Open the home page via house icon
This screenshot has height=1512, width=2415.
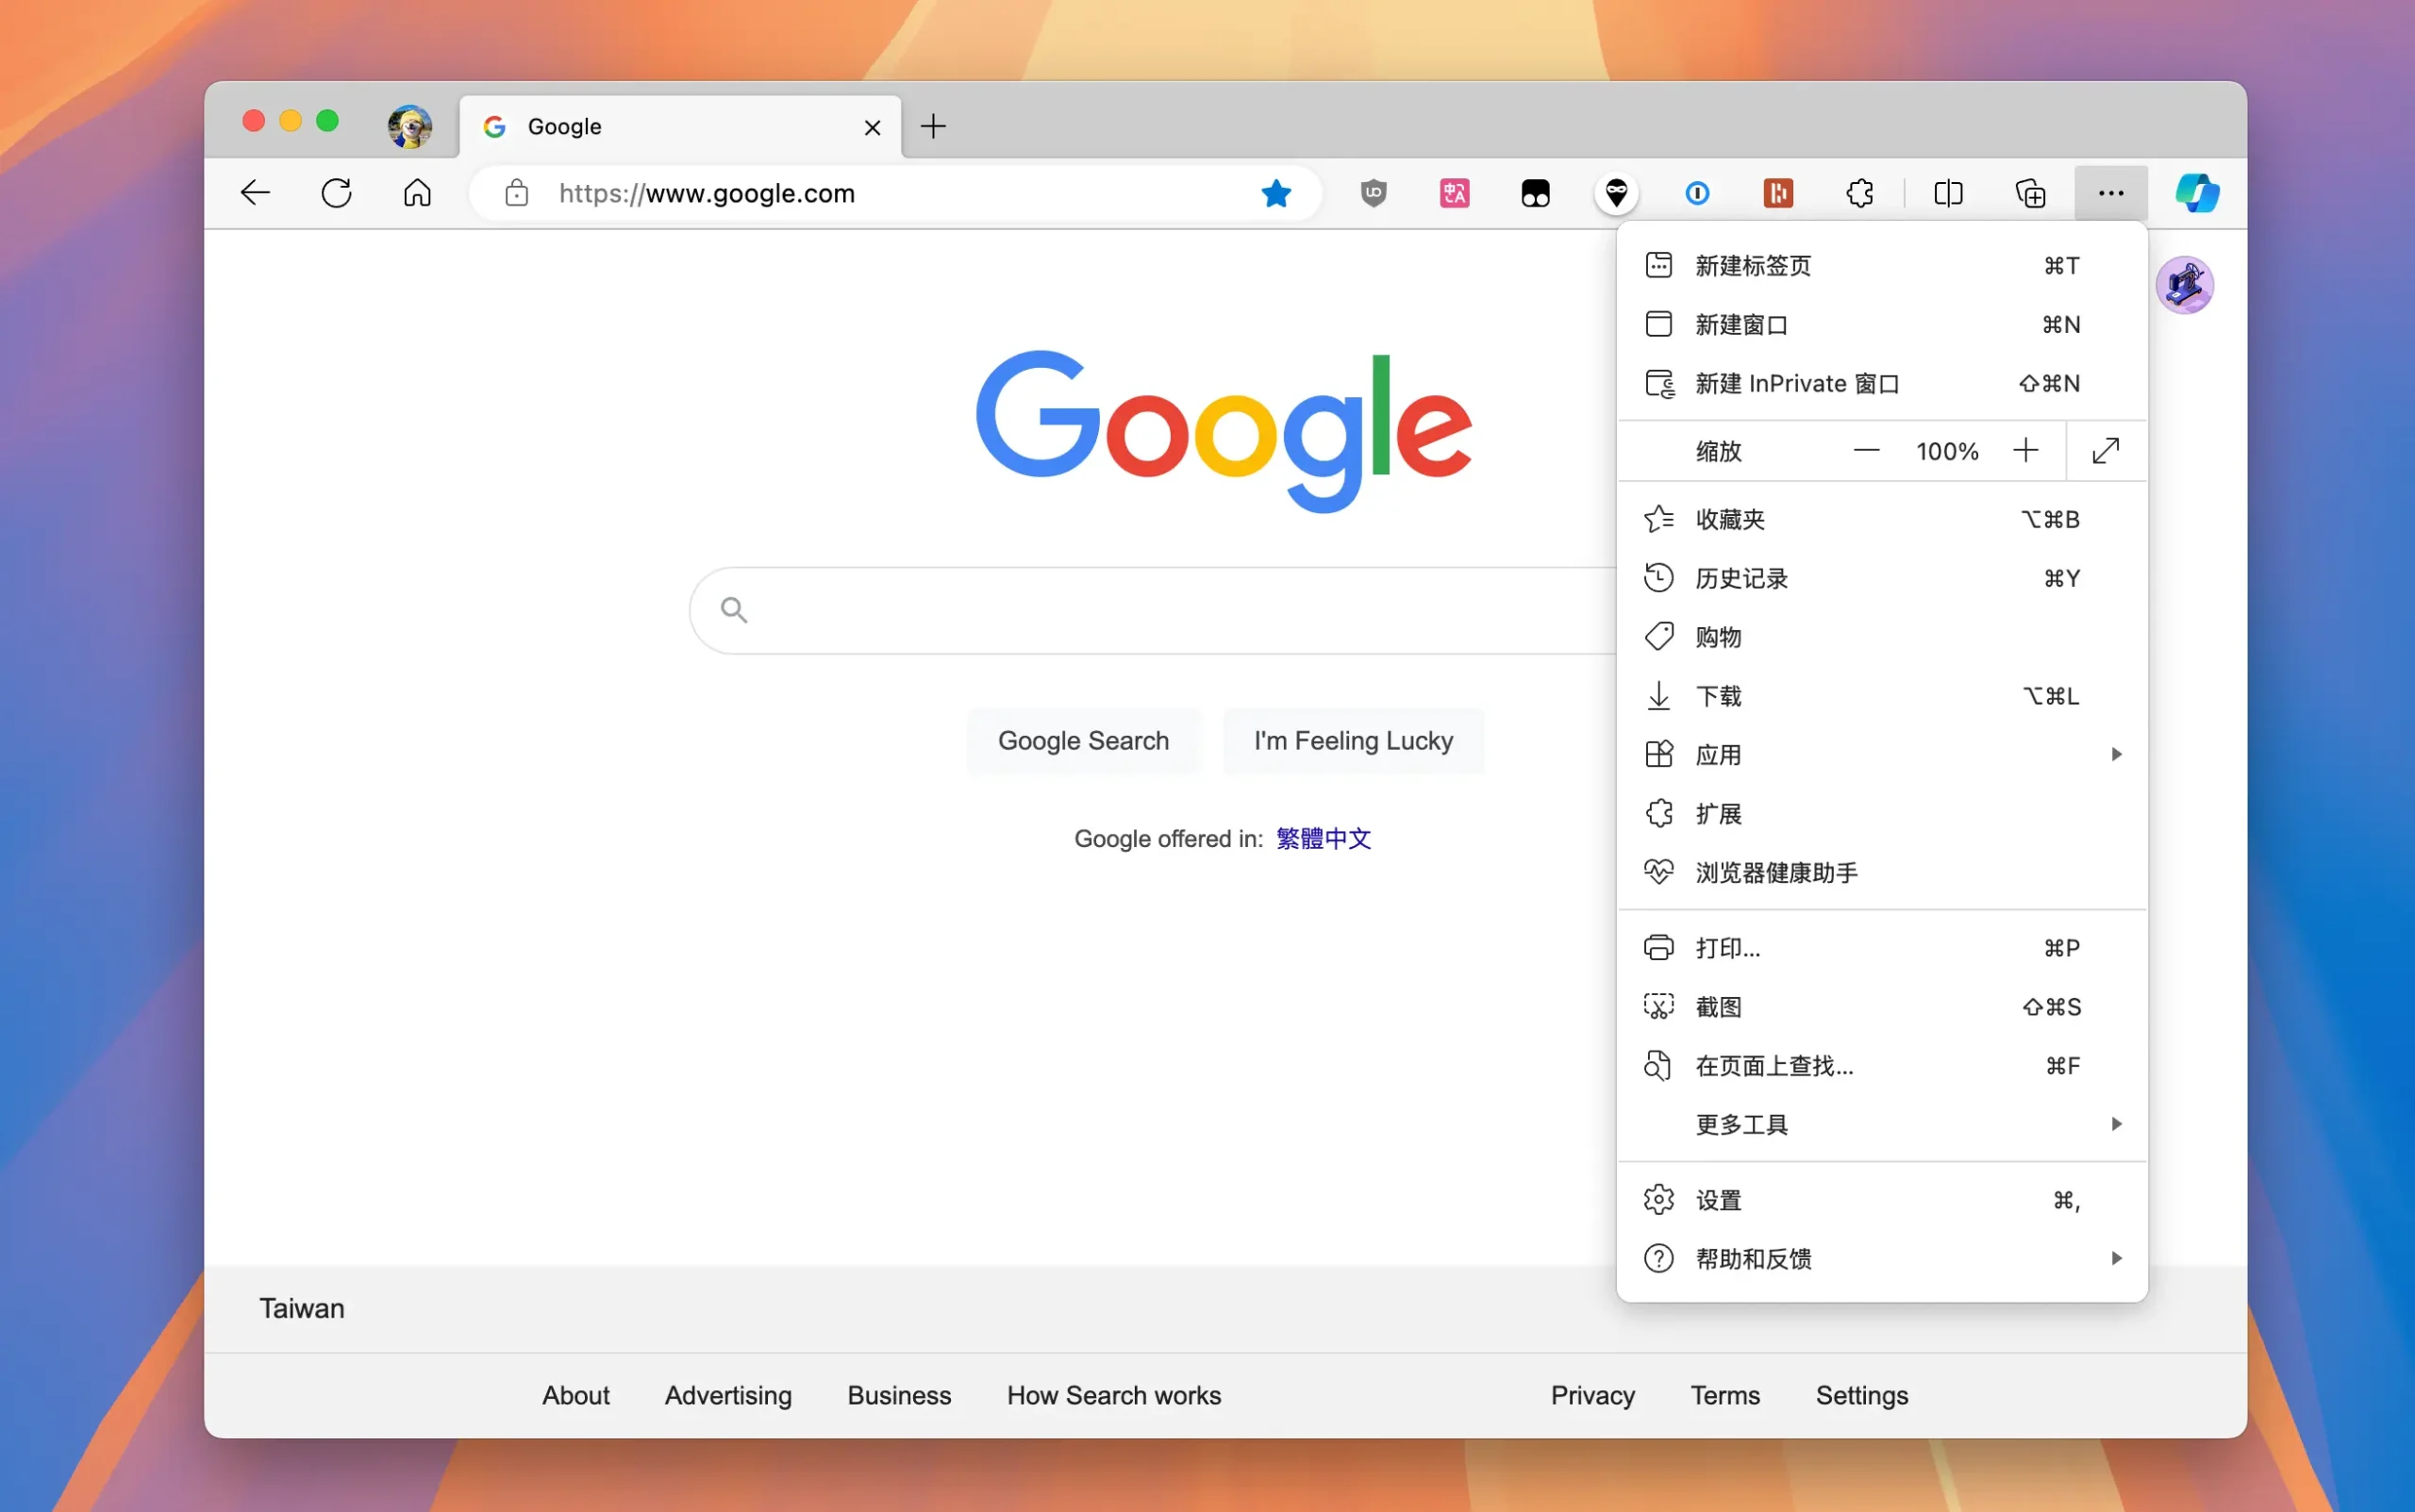418,193
